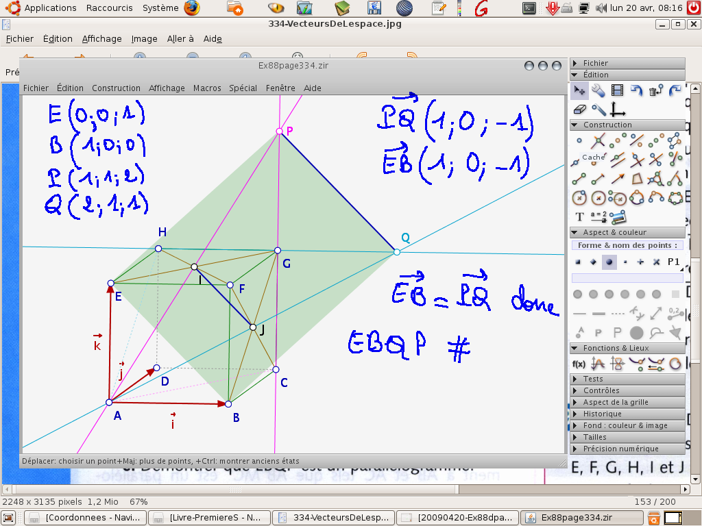Viewport: 702px width, 526px height.
Task: Expand the Tests panel section
Action: pos(593,379)
